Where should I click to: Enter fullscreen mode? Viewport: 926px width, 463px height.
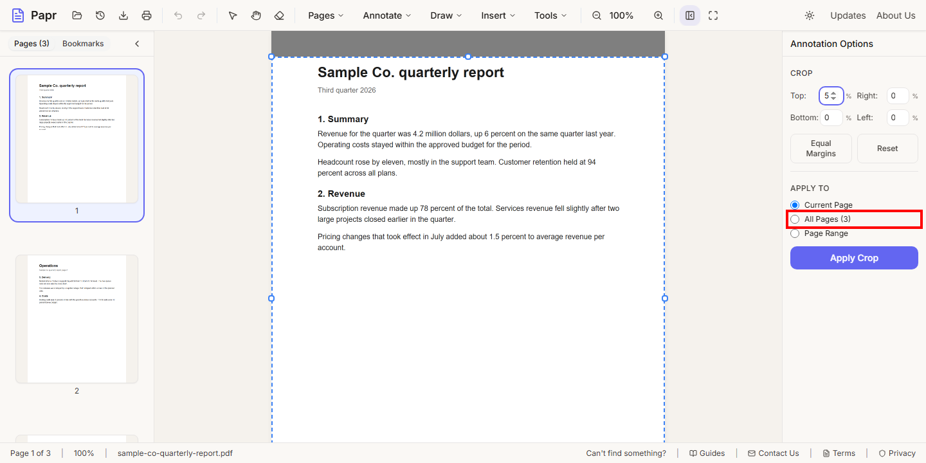[713, 15]
